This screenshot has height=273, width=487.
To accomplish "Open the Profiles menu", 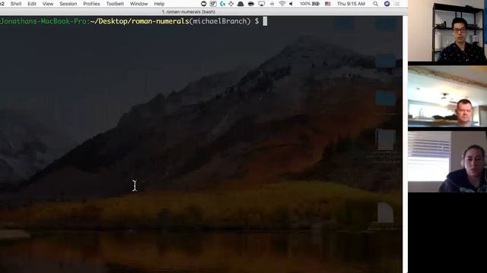I will pyautogui.click(x=91, y=4).
